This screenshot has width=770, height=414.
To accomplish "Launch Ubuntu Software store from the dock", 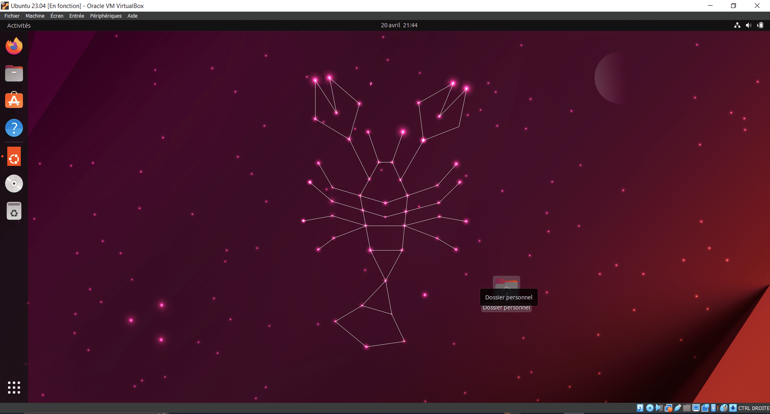I will tap(14, 100).
